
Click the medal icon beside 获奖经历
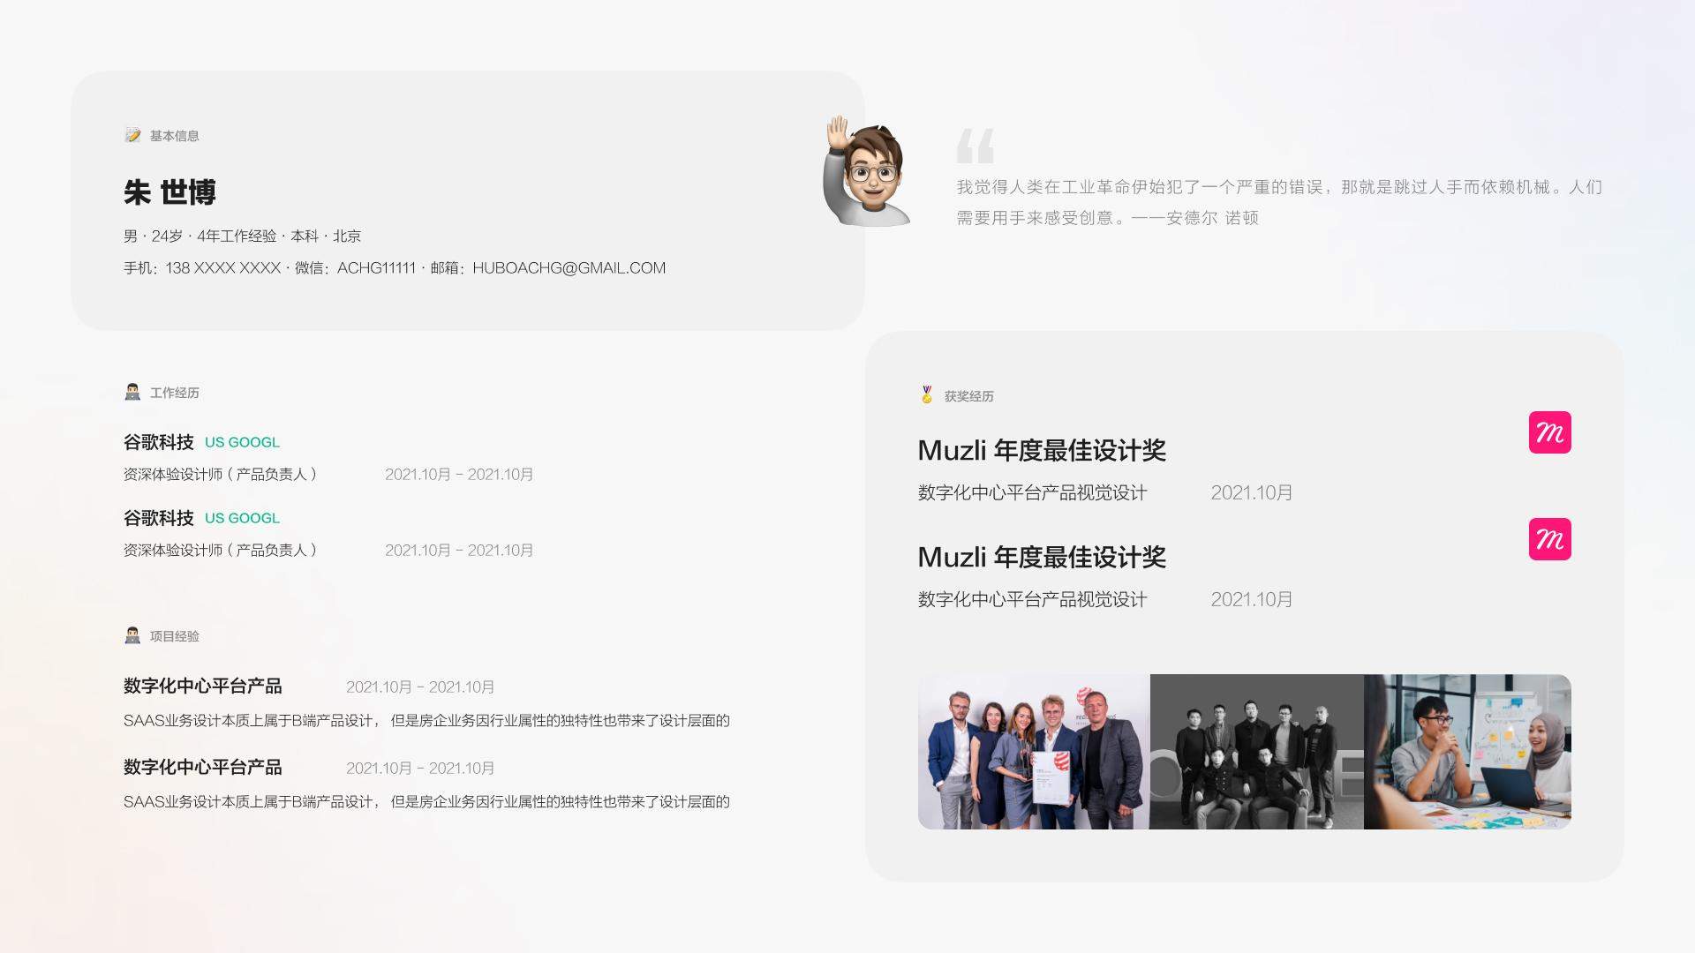click(x=927, y=394)
